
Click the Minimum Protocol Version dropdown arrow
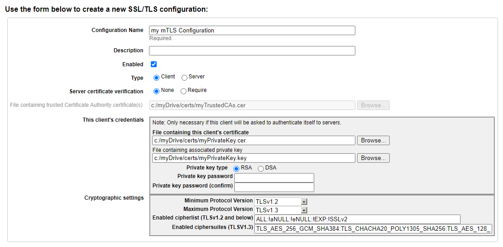coord(304,201)
